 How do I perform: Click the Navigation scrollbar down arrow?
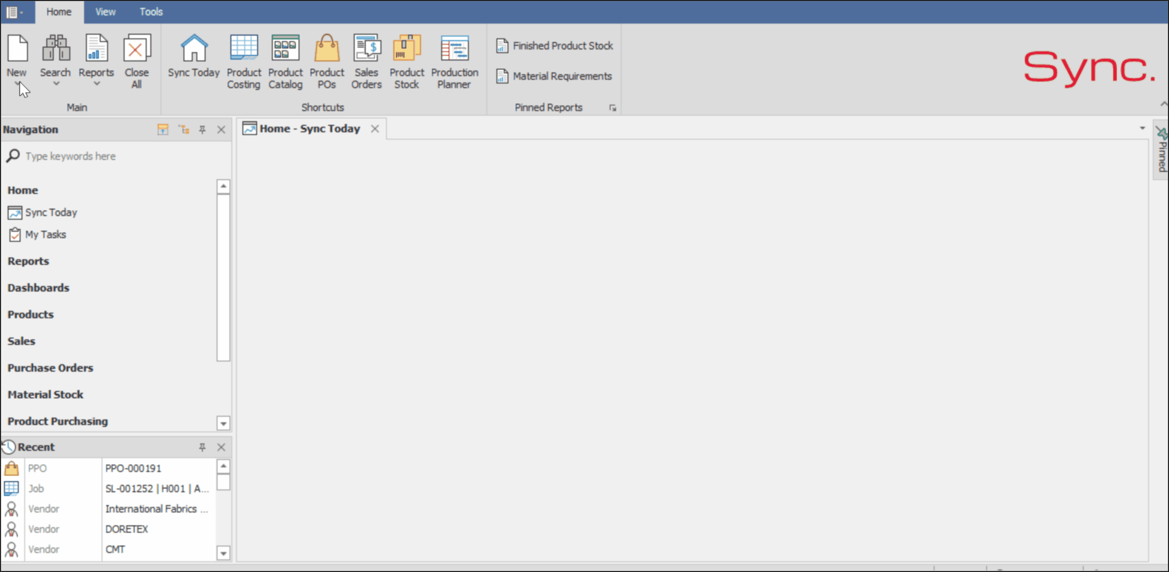coord(223,423)
